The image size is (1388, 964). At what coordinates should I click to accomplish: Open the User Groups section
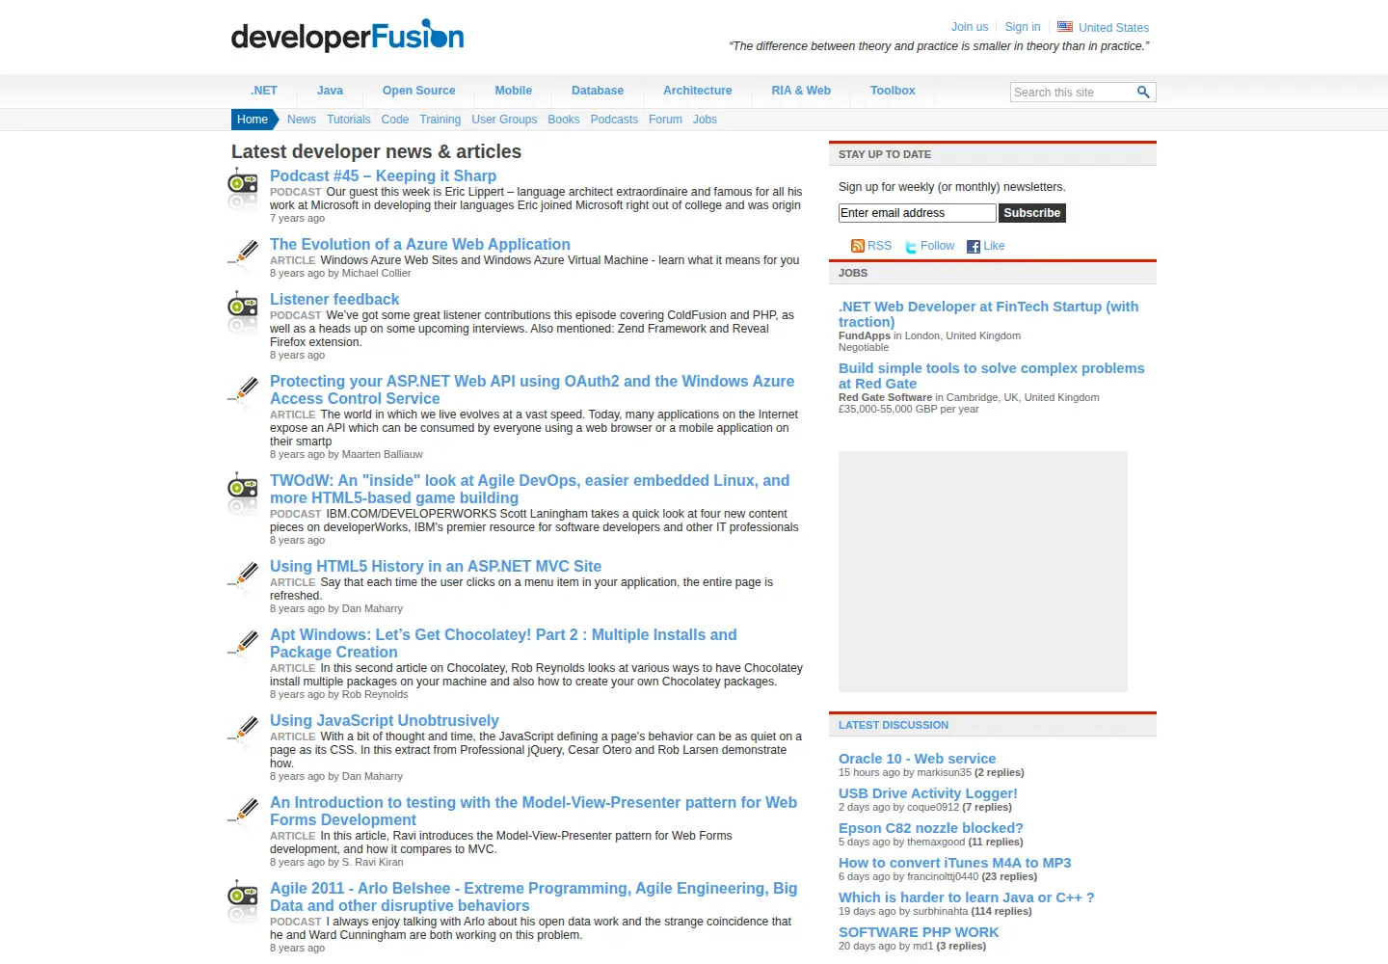(x=504, y=120)
